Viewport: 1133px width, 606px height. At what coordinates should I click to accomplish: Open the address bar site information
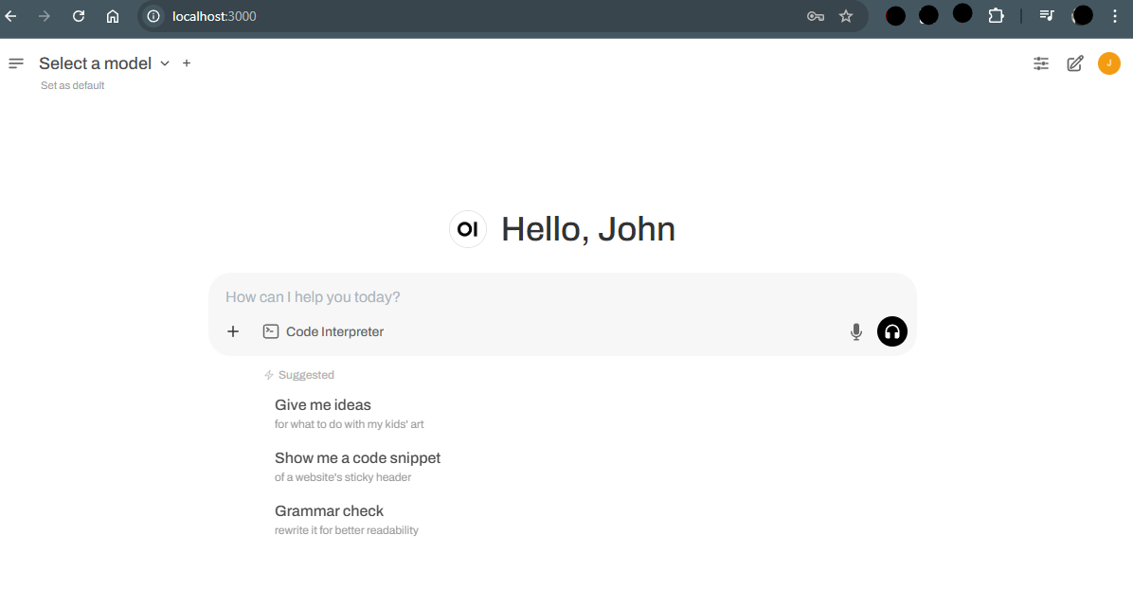pos(152,16)
